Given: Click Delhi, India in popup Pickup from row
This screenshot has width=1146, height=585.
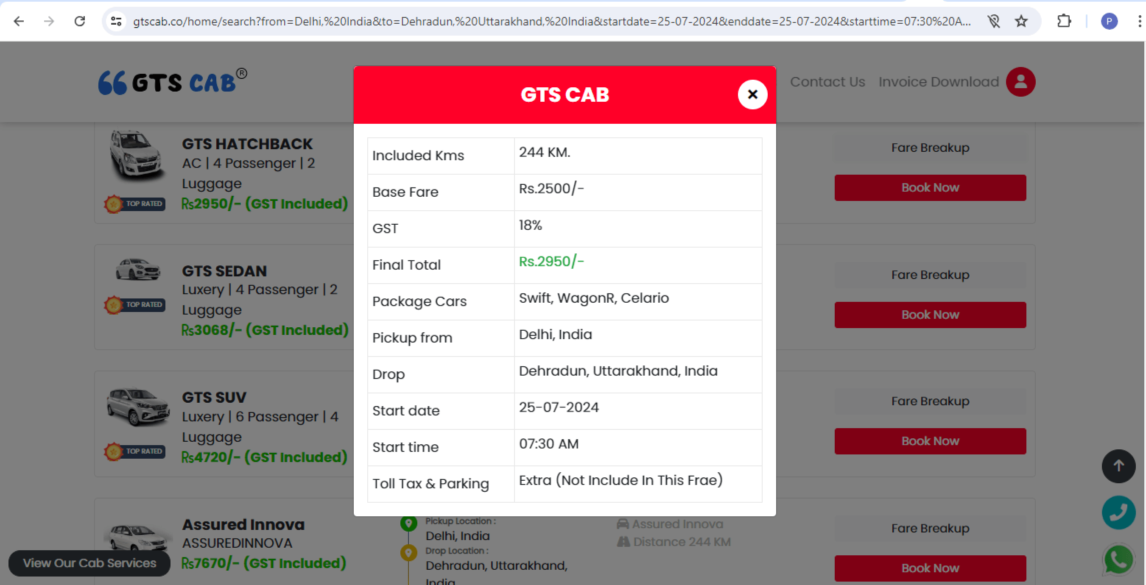Looking at the screenshot, I should (555, 334).
